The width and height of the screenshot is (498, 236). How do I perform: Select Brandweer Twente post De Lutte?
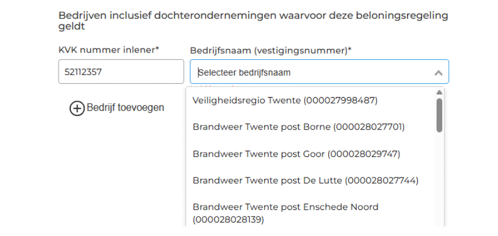(305, 180)
